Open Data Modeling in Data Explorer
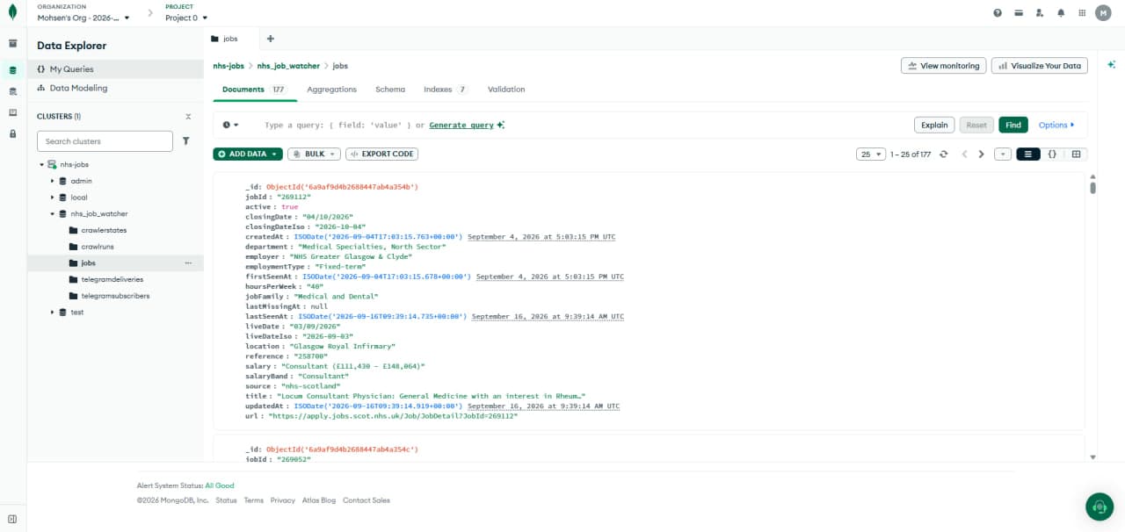The image size is (1125, 532). click(115, 89)
